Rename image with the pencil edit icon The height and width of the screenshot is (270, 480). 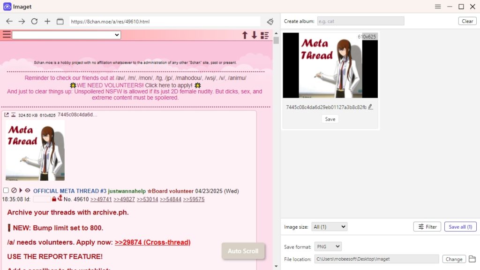[370, 107]
